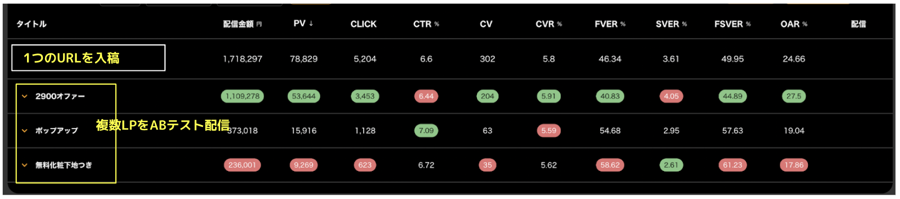900x199 pixels.
Task: Open the 2900オファー title row
Action: 60,96
